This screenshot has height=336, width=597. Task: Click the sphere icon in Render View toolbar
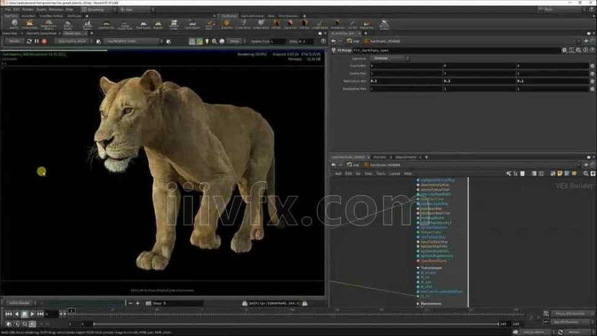(222, 41)
